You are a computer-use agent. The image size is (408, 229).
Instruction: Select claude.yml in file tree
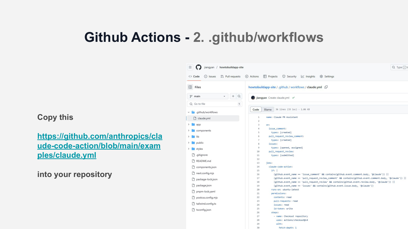pyautogui.click(x=213, y=118)
